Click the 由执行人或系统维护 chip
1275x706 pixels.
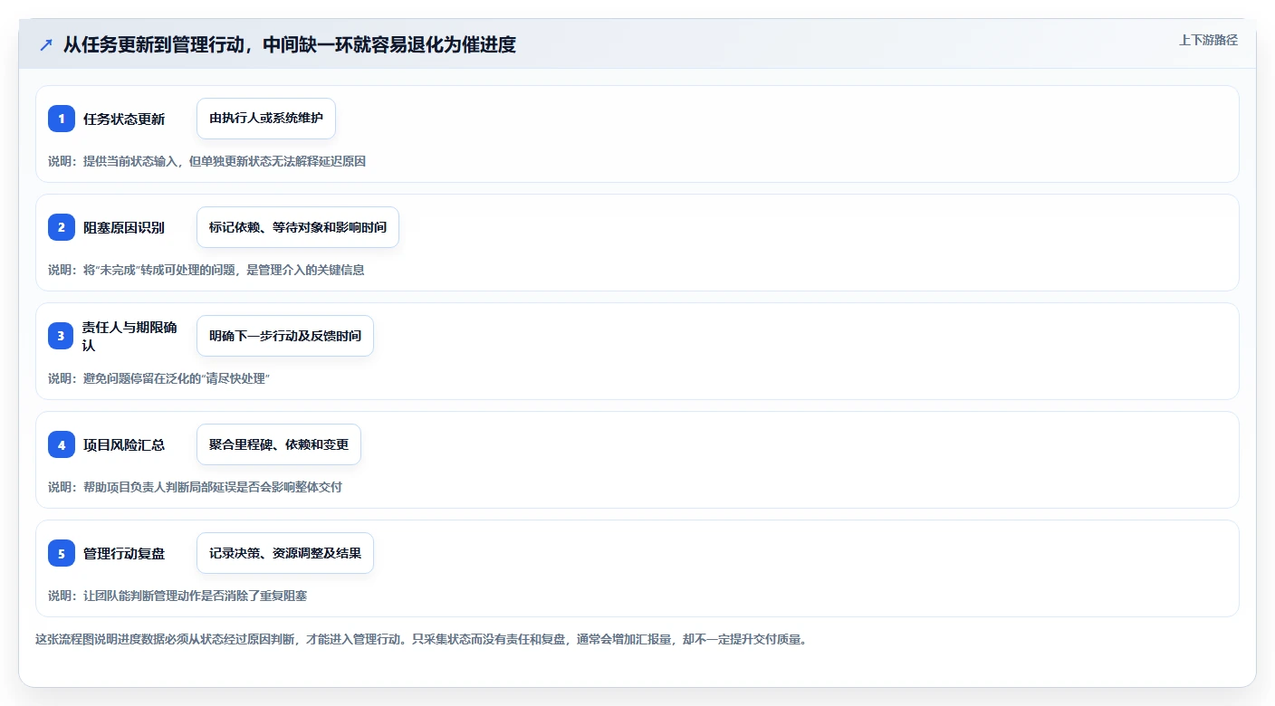pos(266,119)
